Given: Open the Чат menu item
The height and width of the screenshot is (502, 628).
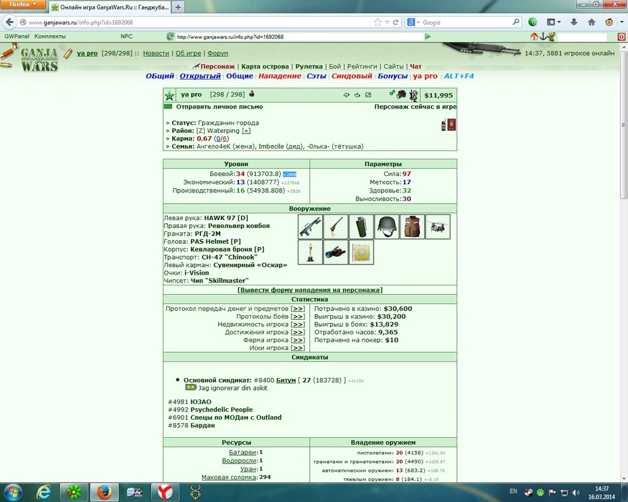Looking at the screenshot, I should [416, 66].
